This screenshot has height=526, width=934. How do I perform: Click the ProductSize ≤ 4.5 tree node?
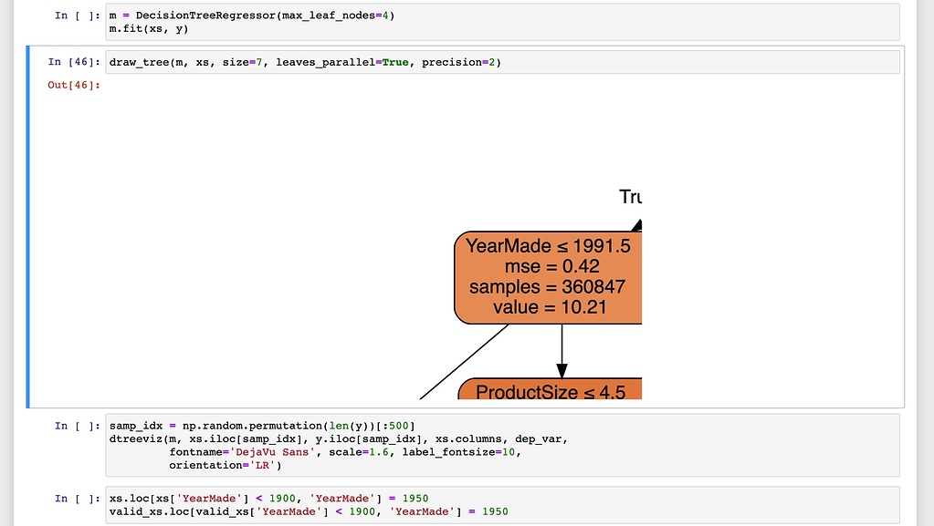pyautogui.click(x=551, y=392)
